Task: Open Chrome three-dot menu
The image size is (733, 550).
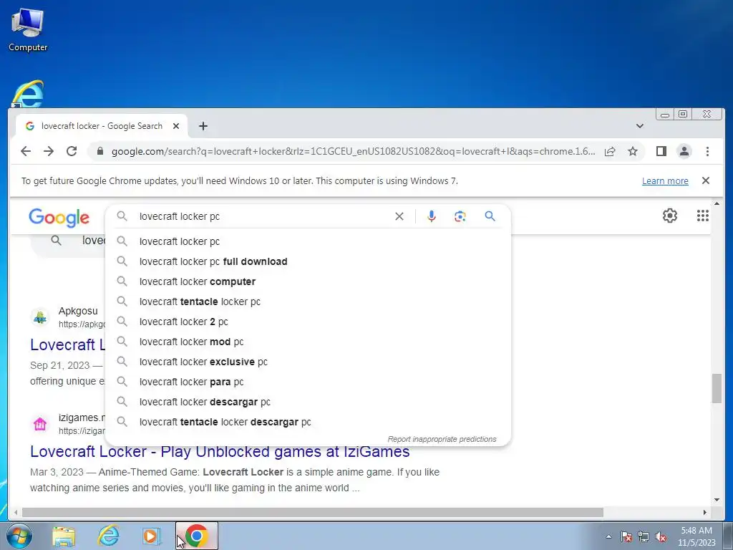Action: [707, 151]
